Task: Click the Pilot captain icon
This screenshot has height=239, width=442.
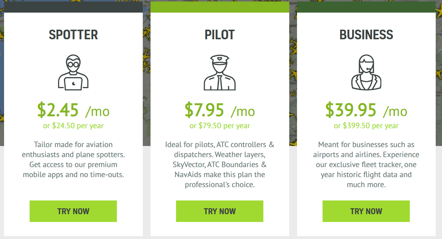Action: point(220,73)
